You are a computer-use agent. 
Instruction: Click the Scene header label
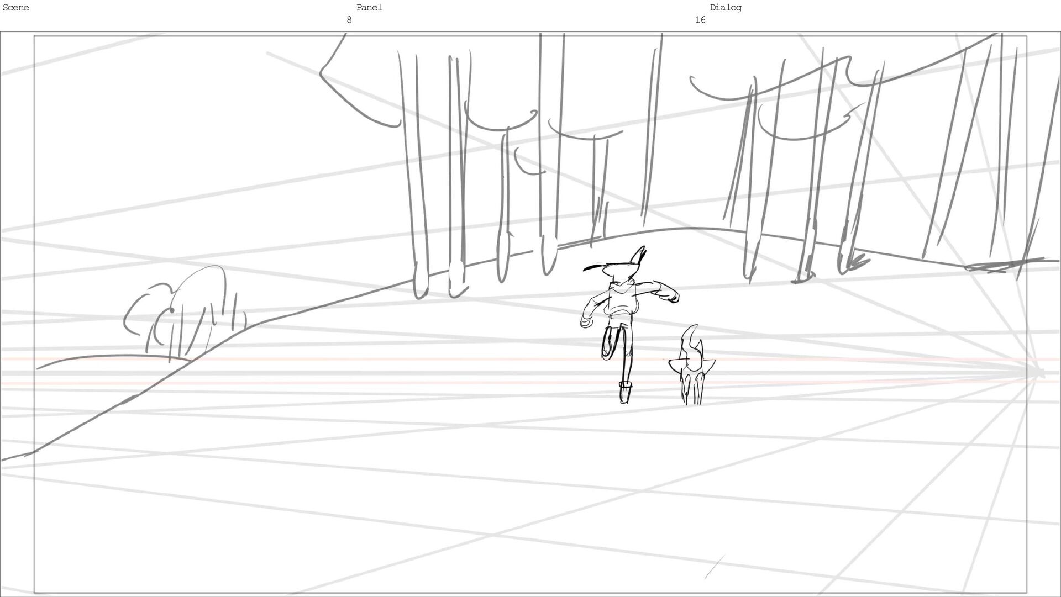click(x=15, y=8)
